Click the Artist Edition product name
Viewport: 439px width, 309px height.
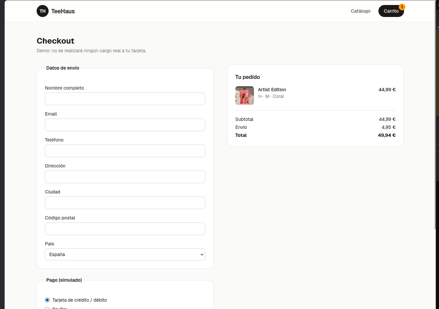click(x=272, y=90)
